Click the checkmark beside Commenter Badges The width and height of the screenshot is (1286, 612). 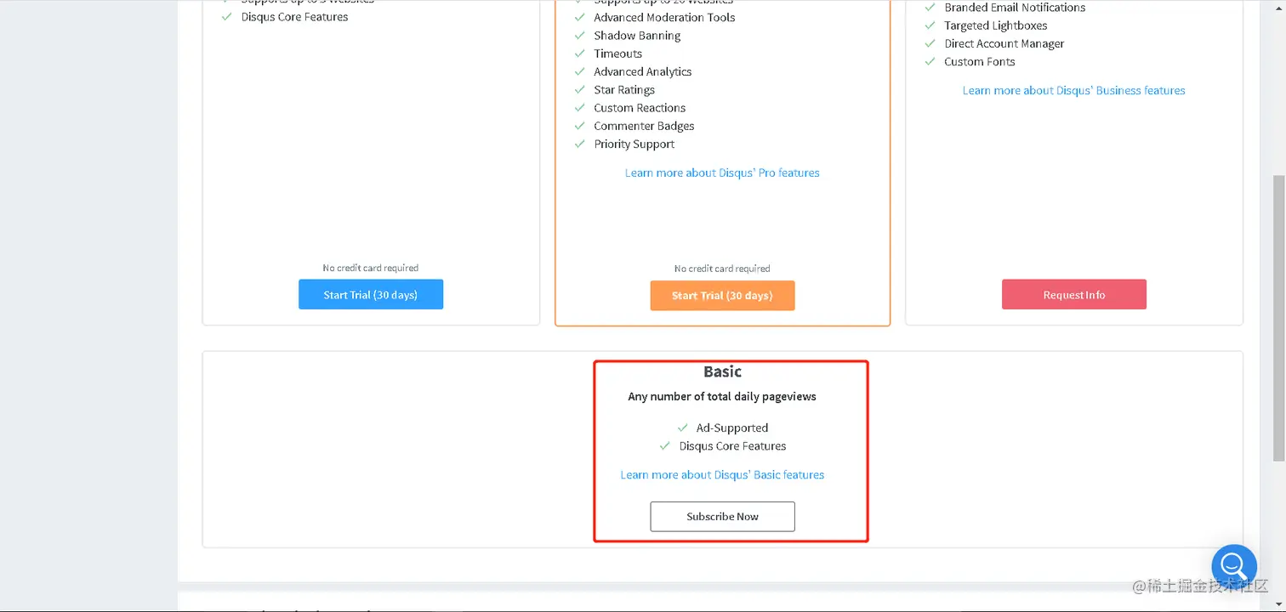coord(579,126)
